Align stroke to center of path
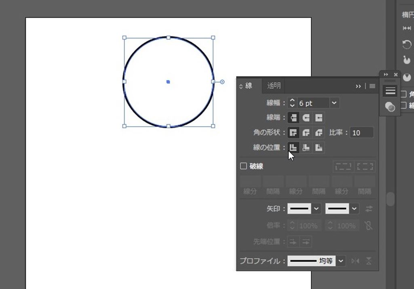 (294, 148)
